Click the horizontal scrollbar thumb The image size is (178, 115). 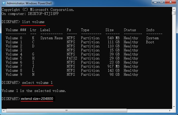pyautogui.click(x=66, y=110)
